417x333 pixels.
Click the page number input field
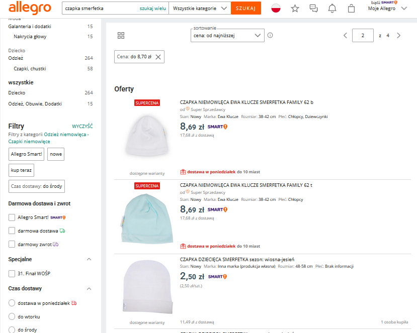point(363,35)
